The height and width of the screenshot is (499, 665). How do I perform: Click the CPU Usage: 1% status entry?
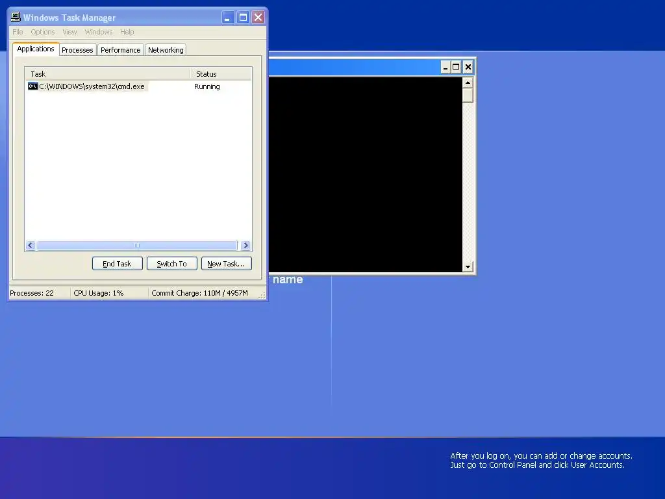pyautogui.click(x=99, y=293)
